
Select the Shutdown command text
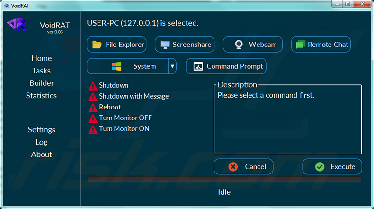[114, 85]
